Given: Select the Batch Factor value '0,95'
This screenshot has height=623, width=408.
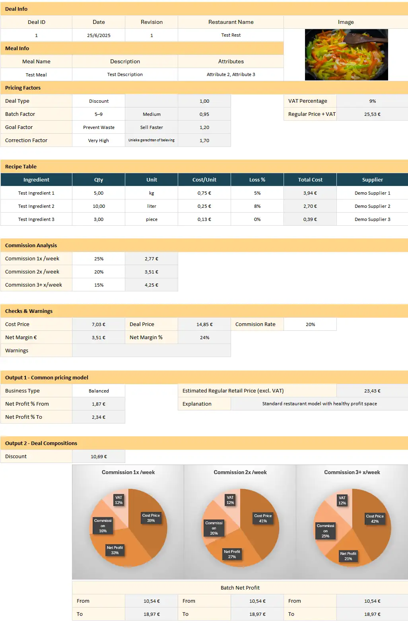Looking at the screenshot, I should coord(204,114).
